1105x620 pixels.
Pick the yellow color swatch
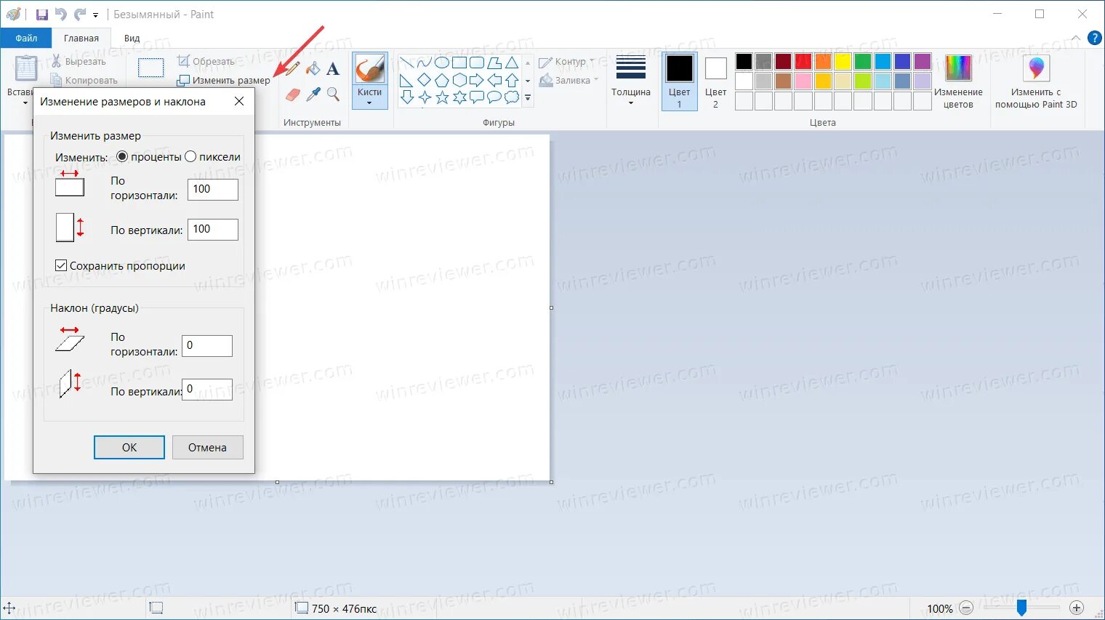pos(843,61)
